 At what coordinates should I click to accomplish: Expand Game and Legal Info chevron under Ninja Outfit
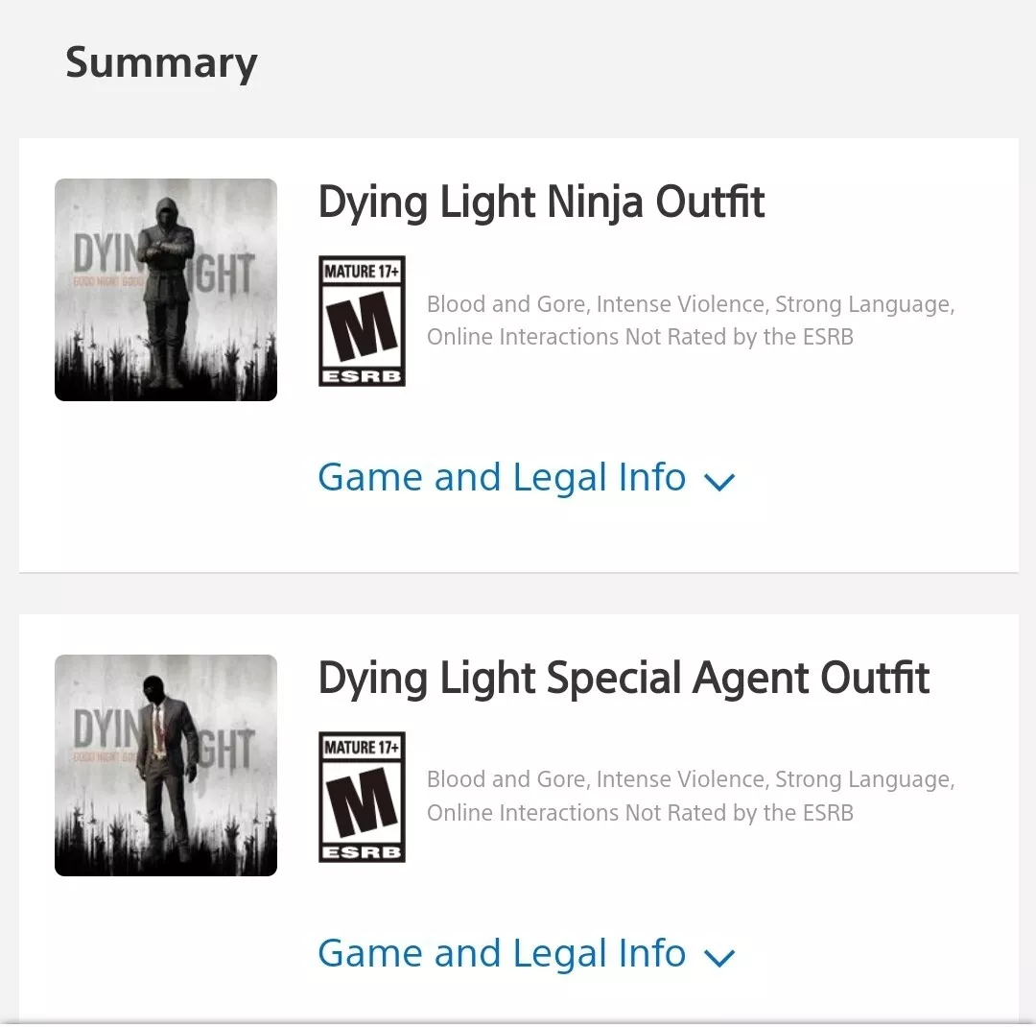pos(719,481)
